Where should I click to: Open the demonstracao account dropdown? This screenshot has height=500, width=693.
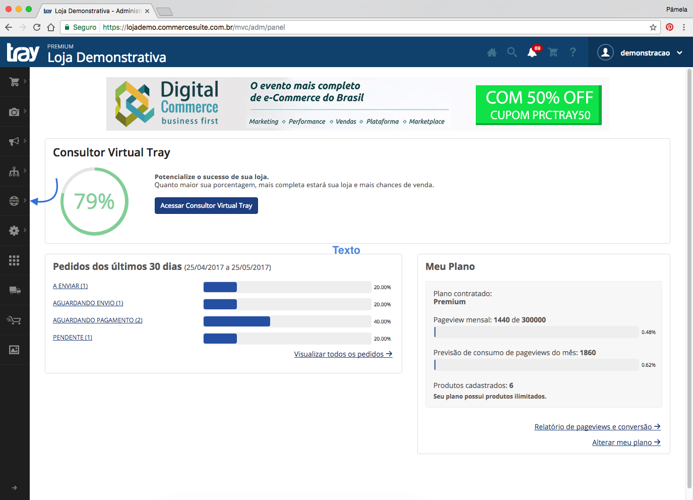pos(651,52)
